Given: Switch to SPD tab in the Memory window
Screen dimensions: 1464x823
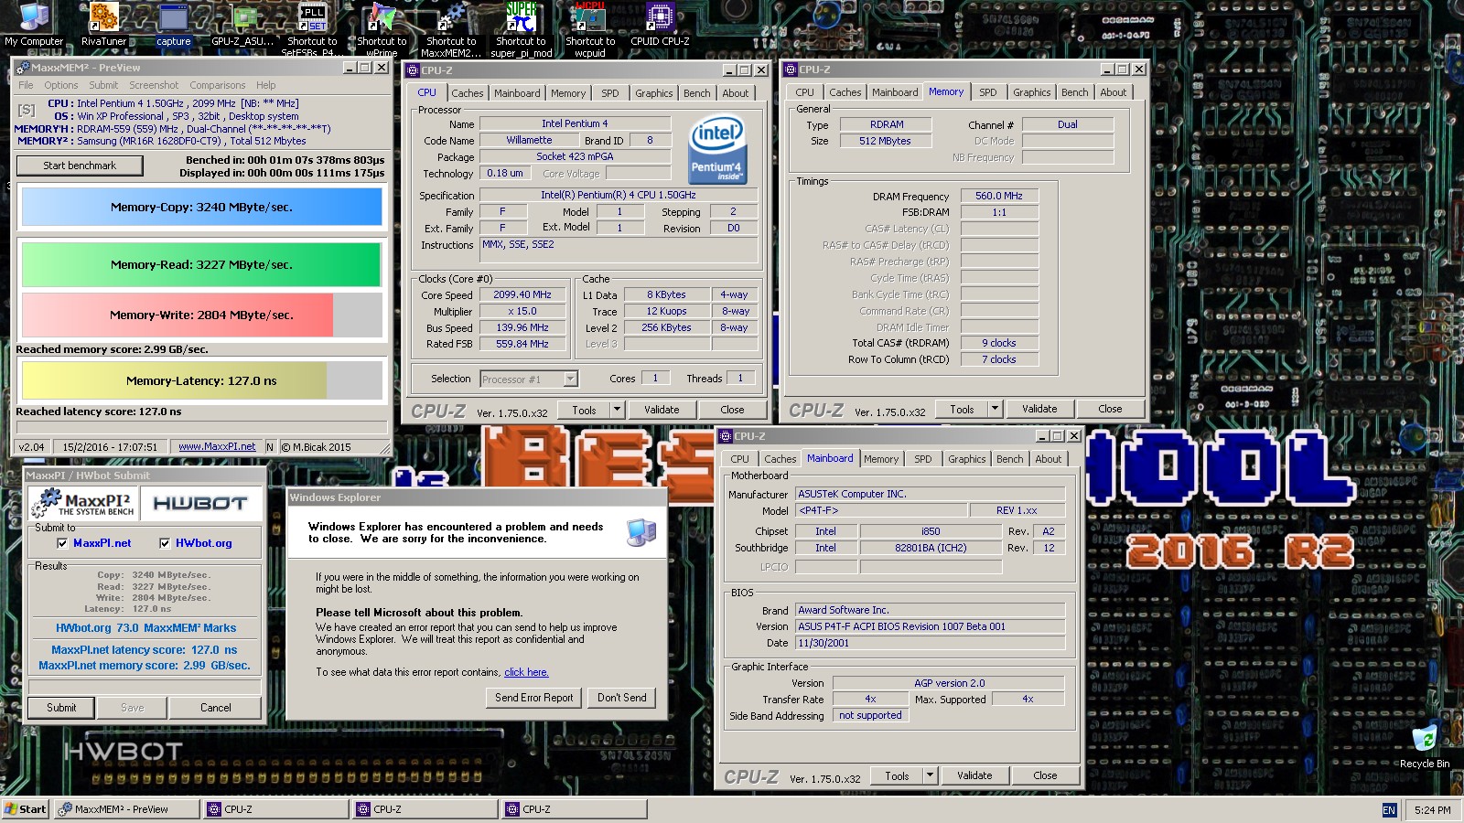Looking at the screenshot, I should point(988,92).
